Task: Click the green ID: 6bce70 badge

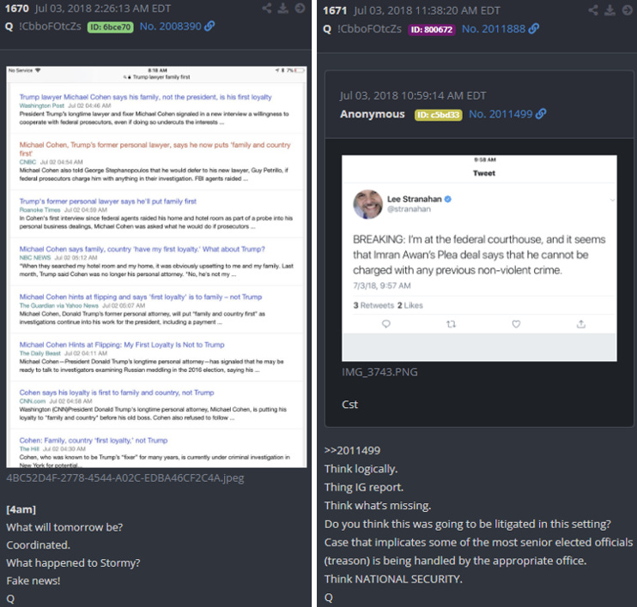Action: 111,27
